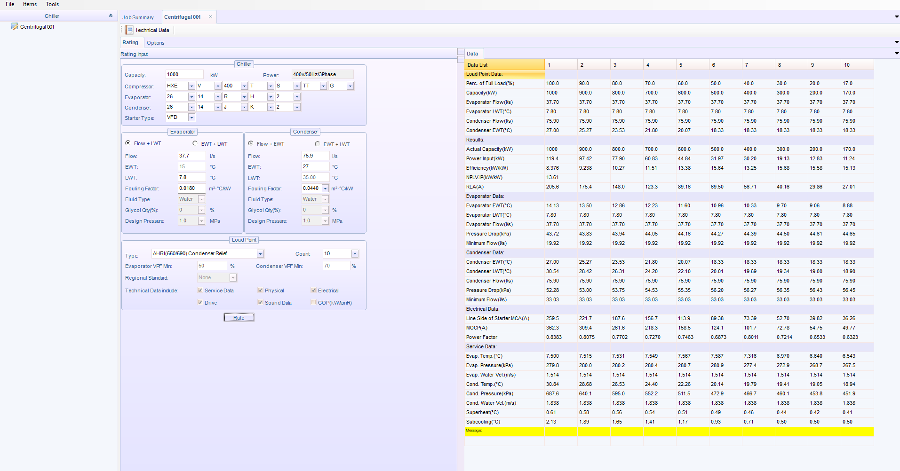Toggle the Drive checkbox
900x471 pixels.
point(200,303)
